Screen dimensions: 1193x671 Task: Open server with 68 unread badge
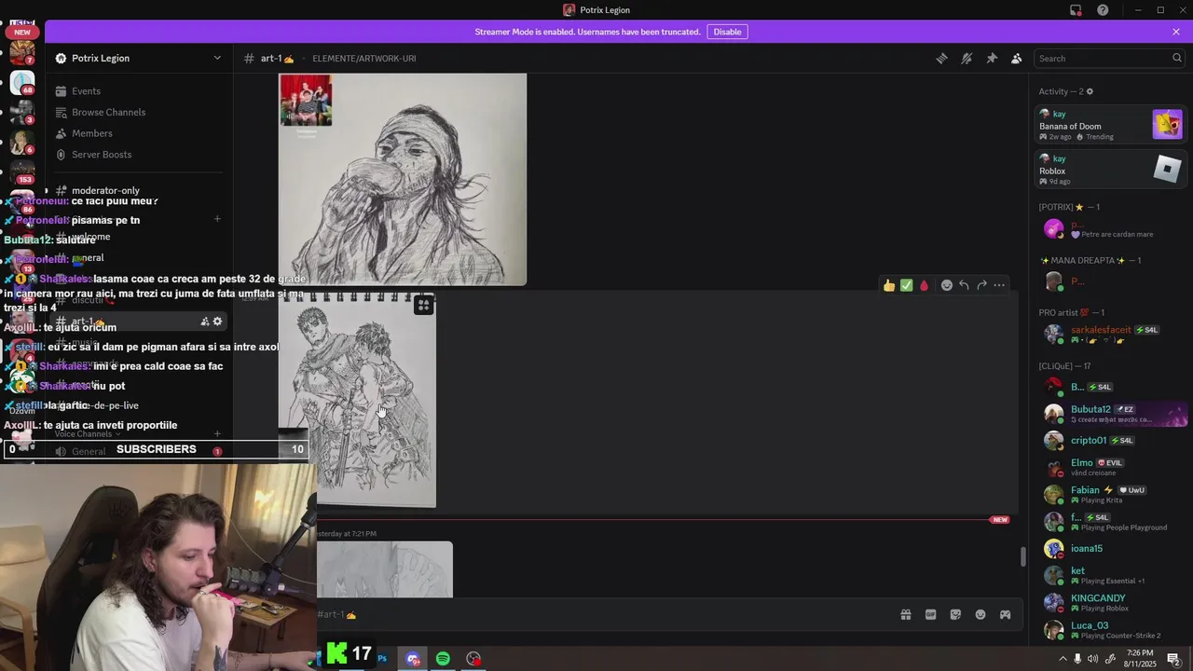(22, 83)
